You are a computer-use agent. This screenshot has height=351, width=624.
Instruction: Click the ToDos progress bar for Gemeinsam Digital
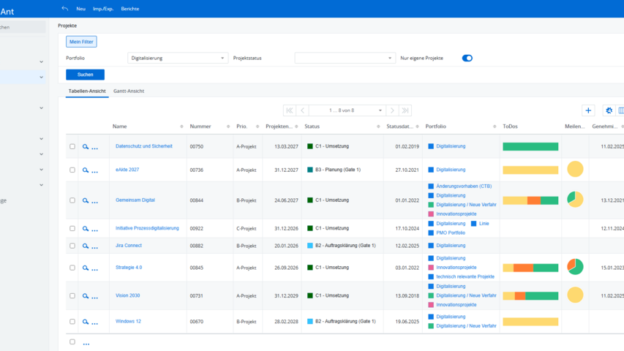click(530, 200)
